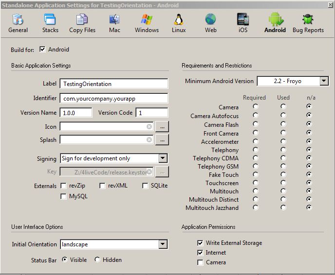Uncheck the Build for Android checkbox
Screen dimensions: 335x275
(42, 50)
